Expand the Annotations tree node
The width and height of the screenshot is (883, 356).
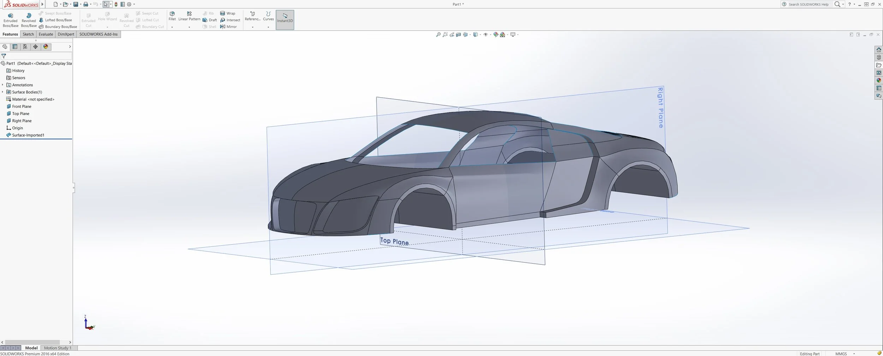[x=2, y=85]
